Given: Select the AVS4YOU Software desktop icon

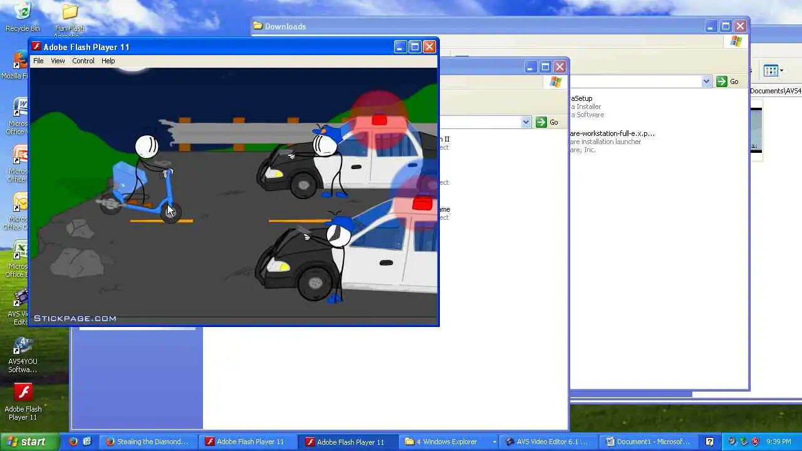Looking at the screenshot, I should tap(23, 355).
